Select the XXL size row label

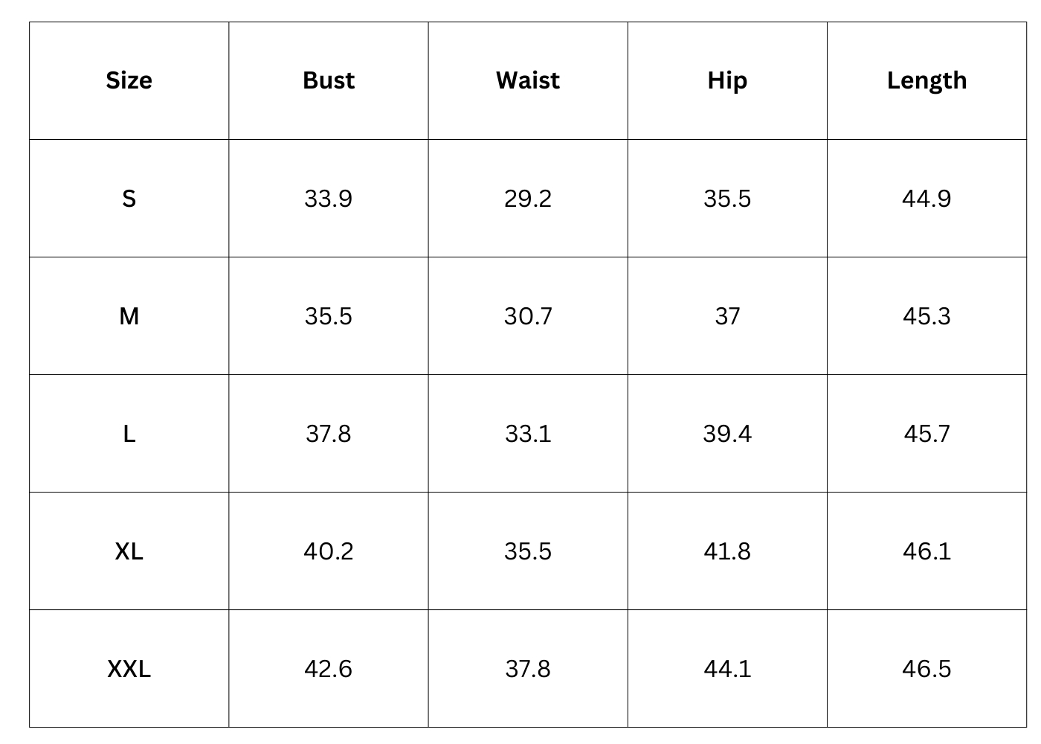[x=129, y=669]
